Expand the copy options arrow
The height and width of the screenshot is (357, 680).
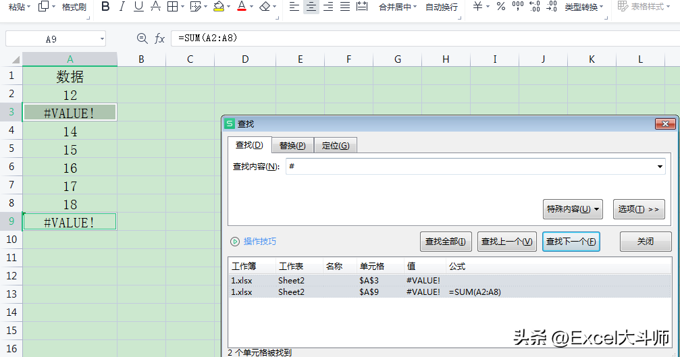coord(54,7)
